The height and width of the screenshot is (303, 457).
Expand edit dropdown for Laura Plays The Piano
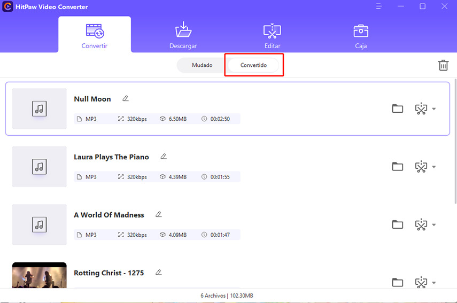[x=433, y=167]
